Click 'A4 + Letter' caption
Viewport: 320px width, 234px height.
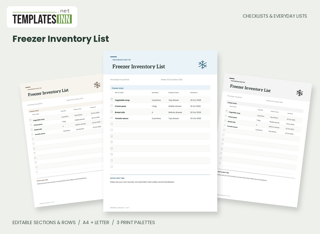click(96, 223)
